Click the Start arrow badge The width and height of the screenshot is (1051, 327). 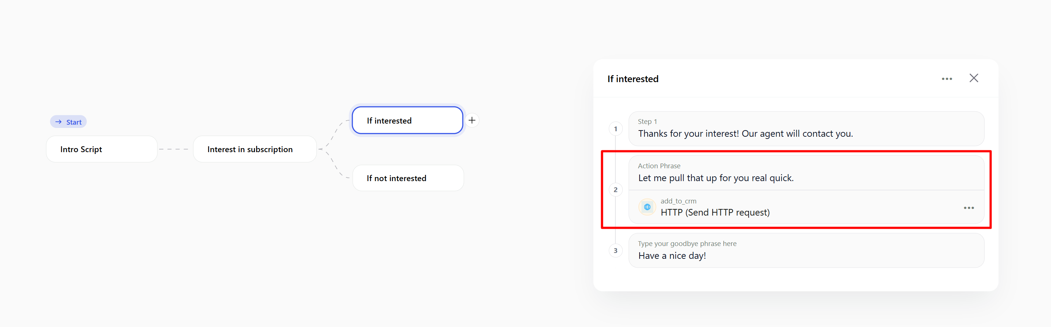68,121
